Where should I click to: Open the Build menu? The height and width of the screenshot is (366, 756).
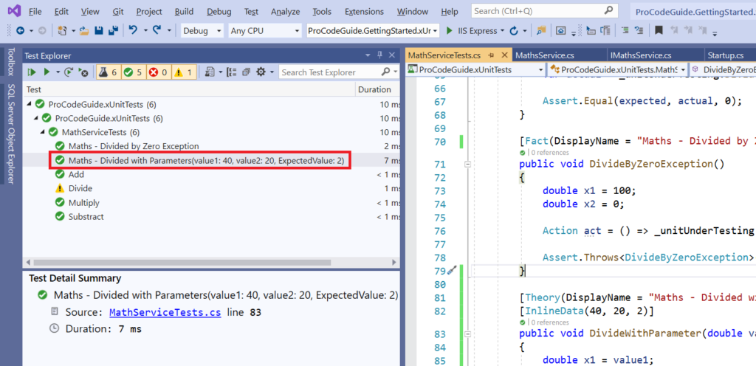184,11
